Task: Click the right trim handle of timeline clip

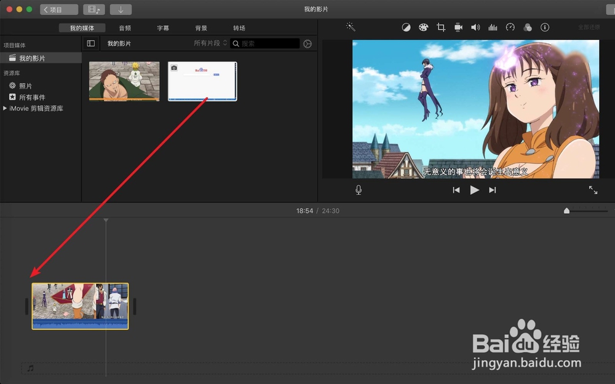Action: (135, 307)
